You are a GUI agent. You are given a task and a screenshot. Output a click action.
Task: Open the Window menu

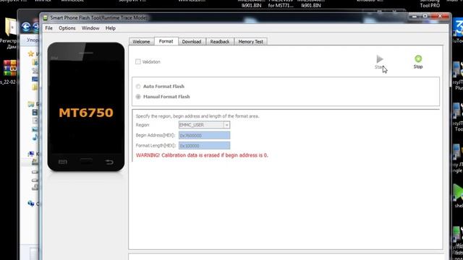click(90, 28)
